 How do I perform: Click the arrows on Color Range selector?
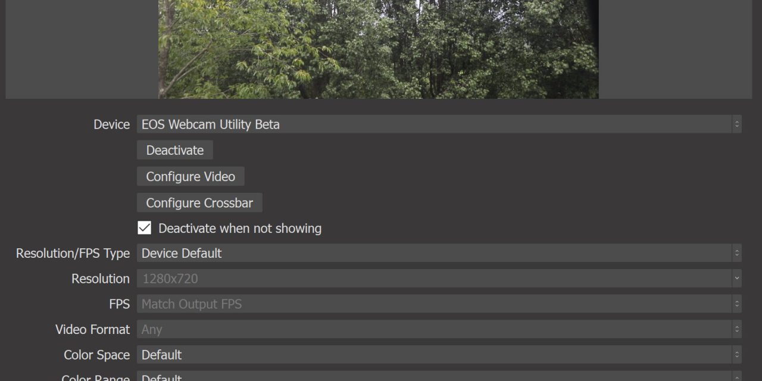[737, 377]
